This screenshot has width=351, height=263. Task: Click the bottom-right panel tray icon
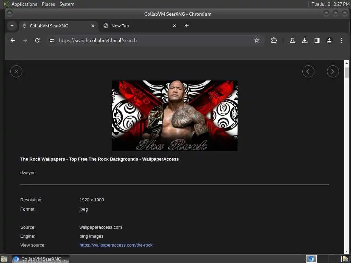coord(346,259)
